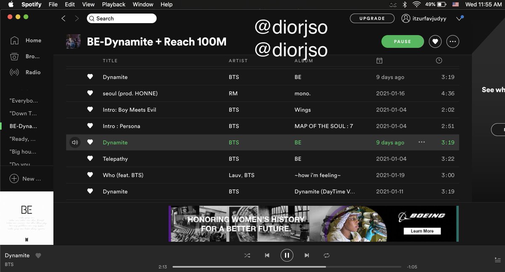
Task: Go forward with the right navigation arrow
Action: (x=77, y=19)
